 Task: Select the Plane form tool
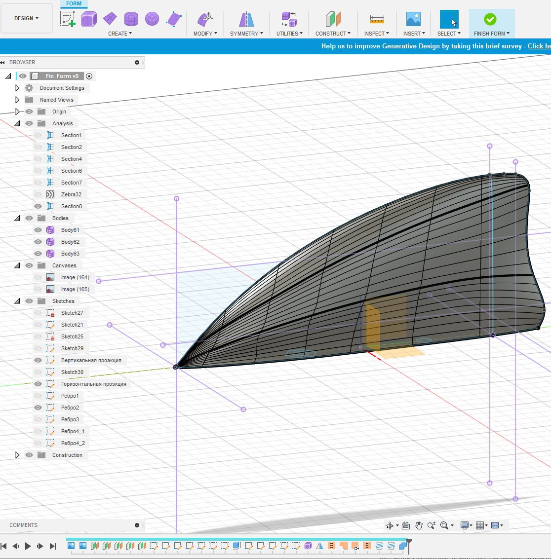tap(110, 19)
